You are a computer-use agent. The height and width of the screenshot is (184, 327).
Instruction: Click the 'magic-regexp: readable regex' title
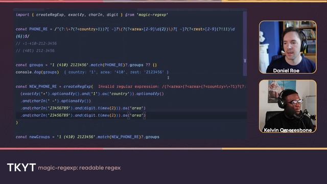pyautogui.click(x=79, y=168)
